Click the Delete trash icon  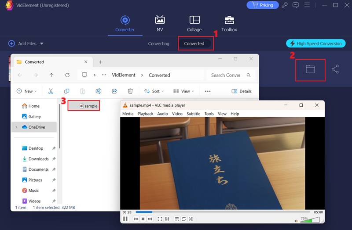click(x=130, y=91)
